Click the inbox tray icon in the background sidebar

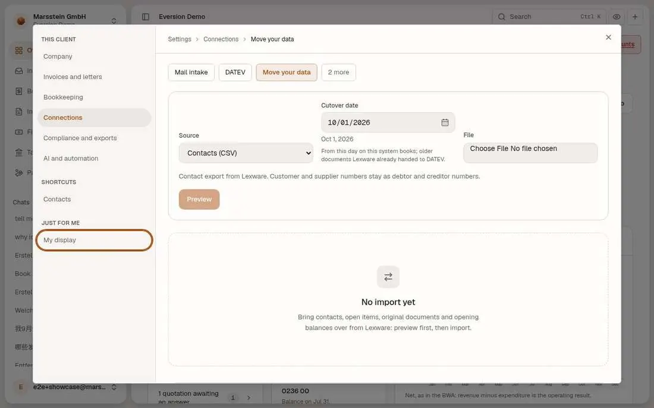click(19, 71)
